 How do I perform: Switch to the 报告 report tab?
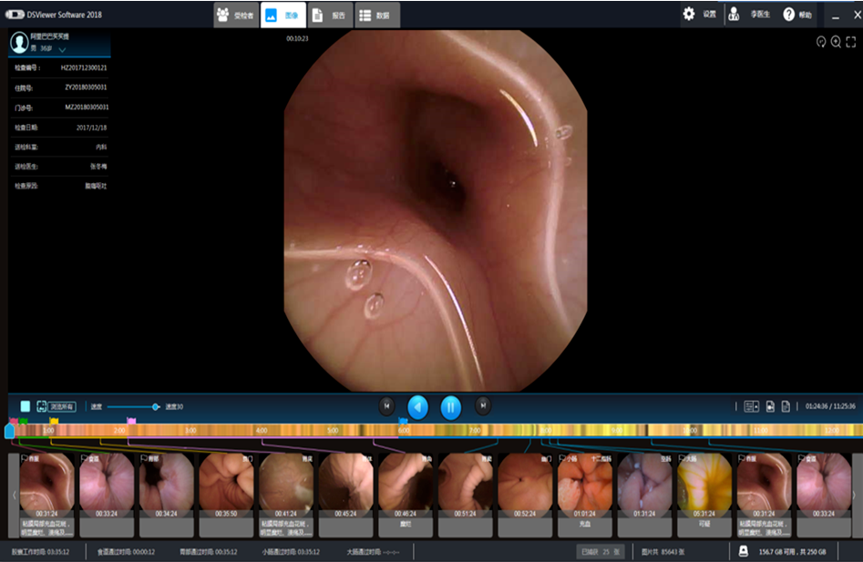(x=328, y=15)
